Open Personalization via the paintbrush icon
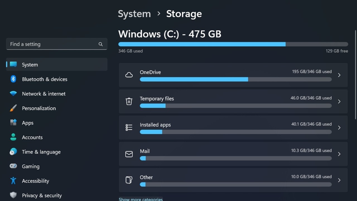 13,108
